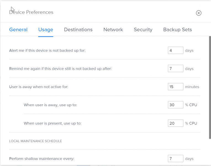Open the Security tab
Screen dimensions: 211x166
tap(143, 30)
